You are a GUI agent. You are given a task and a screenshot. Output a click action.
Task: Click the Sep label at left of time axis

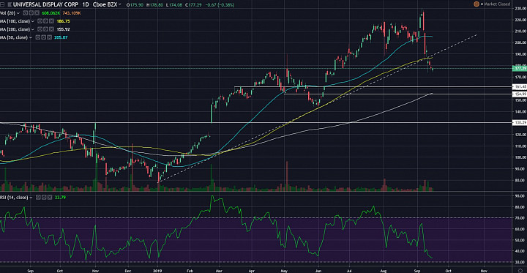coord(31,270)
